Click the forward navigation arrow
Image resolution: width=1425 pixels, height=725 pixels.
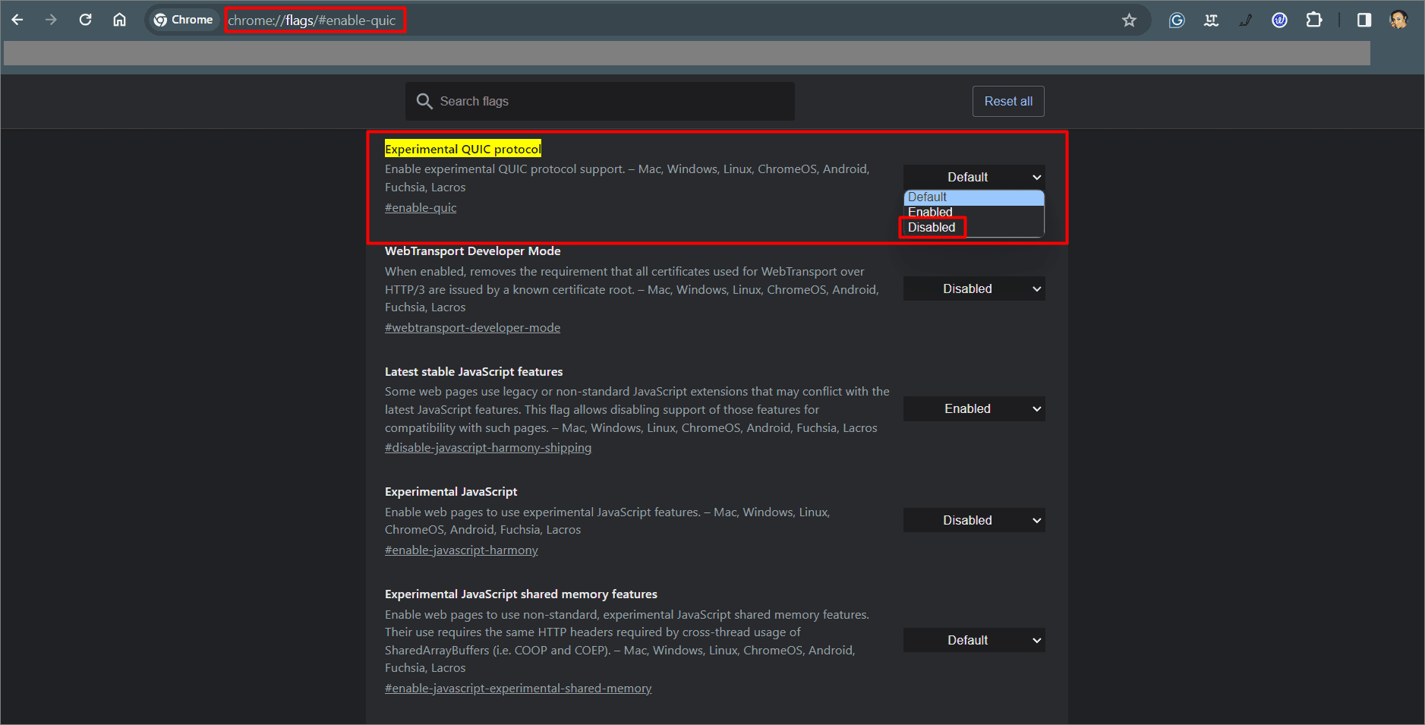(52, 20)
